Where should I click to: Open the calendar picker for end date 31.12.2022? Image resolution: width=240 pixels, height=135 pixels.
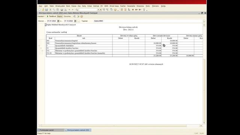tap(75, 21)
